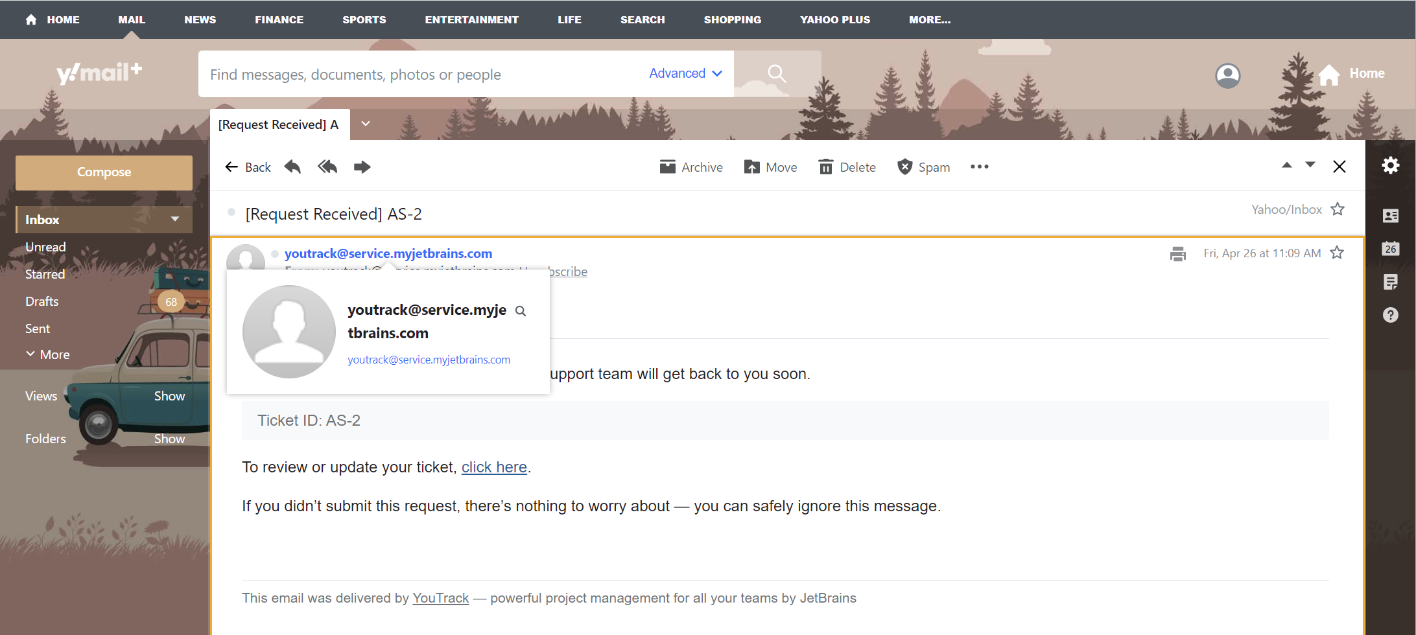The width and height of the screenshot is (1416, 635).
Task: Click the Compose button
Action: [x=103, y=172]
